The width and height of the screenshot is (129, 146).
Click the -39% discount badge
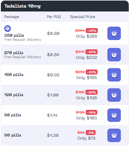click(x=91, y=52)
